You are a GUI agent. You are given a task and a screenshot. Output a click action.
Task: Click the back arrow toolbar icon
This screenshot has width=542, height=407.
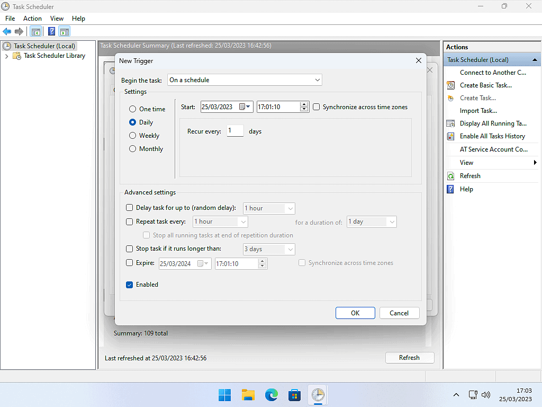(7, 31)
